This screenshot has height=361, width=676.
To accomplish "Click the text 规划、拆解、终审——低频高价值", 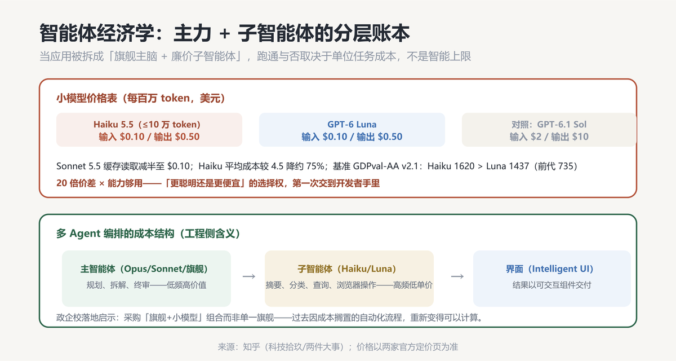I will [x=146, y=285].
